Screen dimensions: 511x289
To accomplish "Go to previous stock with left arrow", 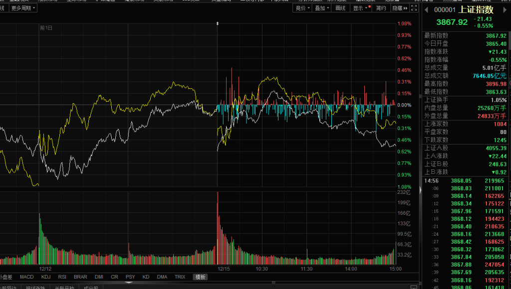I will coord(426,9).
